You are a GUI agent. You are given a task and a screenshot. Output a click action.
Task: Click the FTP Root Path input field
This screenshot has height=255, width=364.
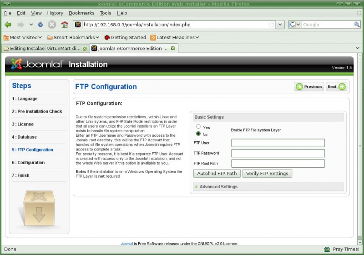278,164
